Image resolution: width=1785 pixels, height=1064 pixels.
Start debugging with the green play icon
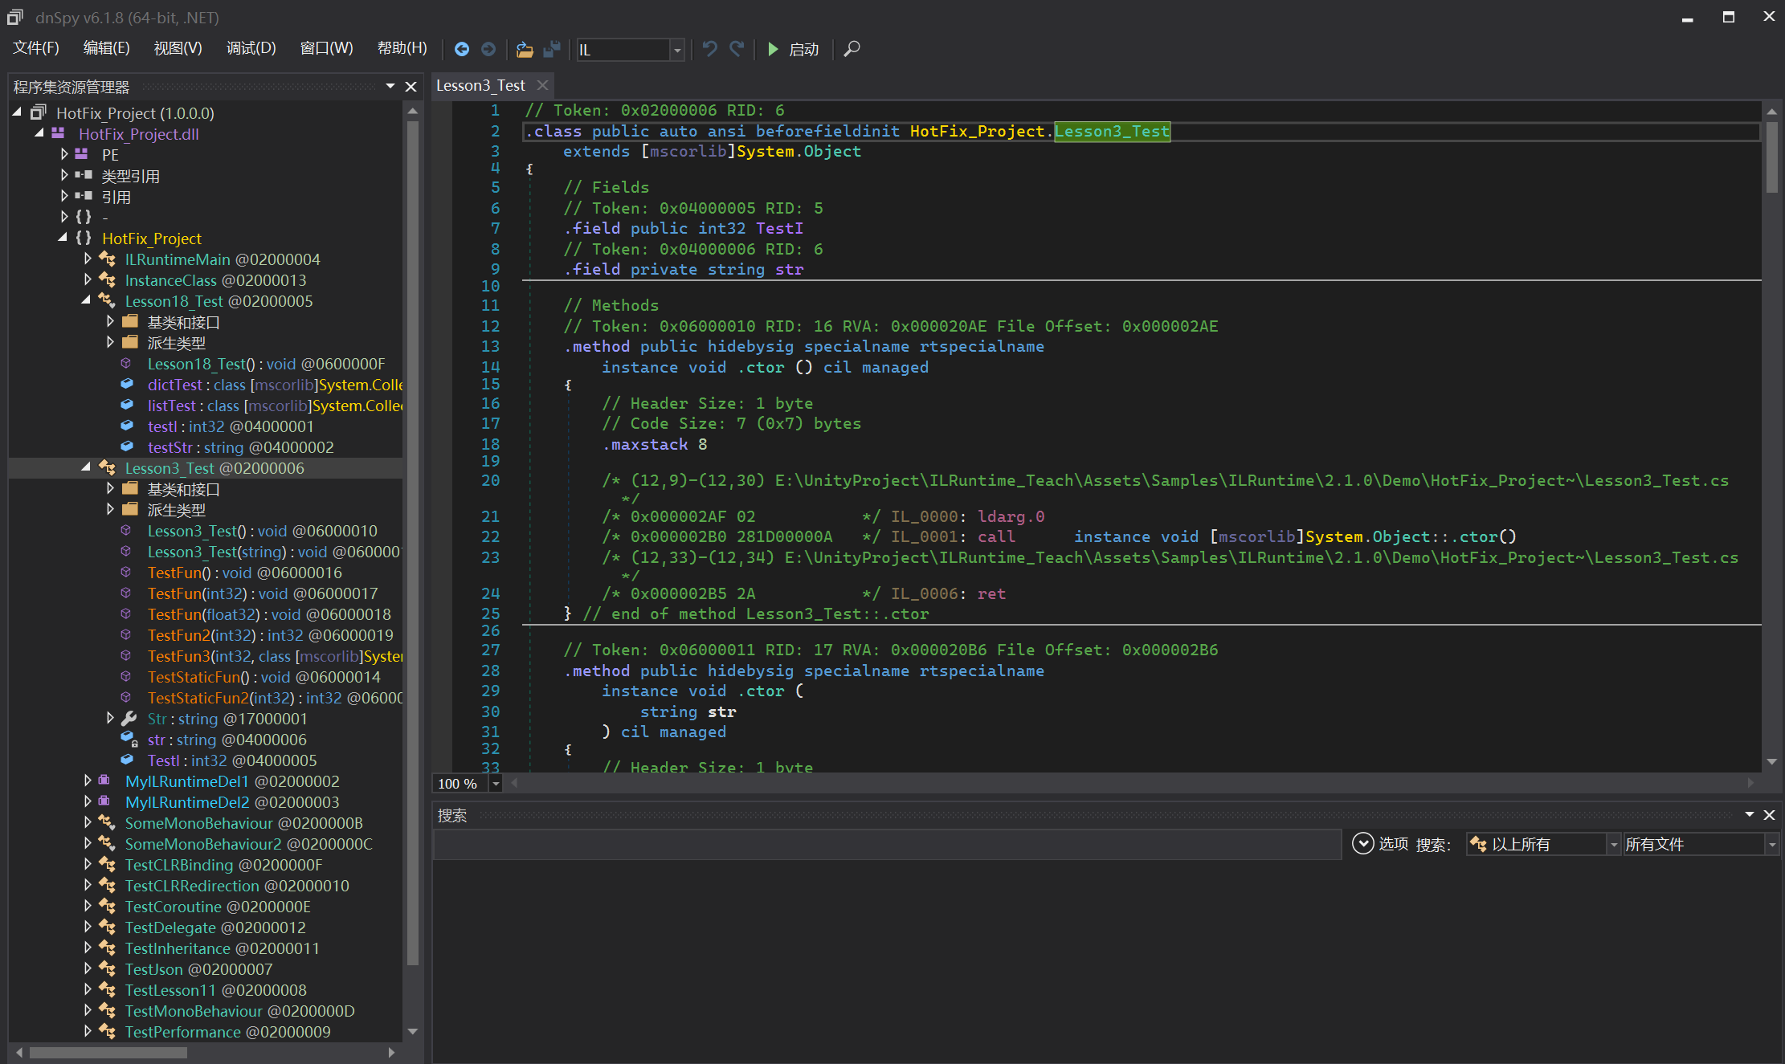(x=773, y=50)
